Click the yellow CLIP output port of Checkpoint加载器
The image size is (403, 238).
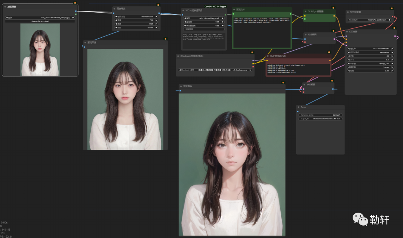253,63
